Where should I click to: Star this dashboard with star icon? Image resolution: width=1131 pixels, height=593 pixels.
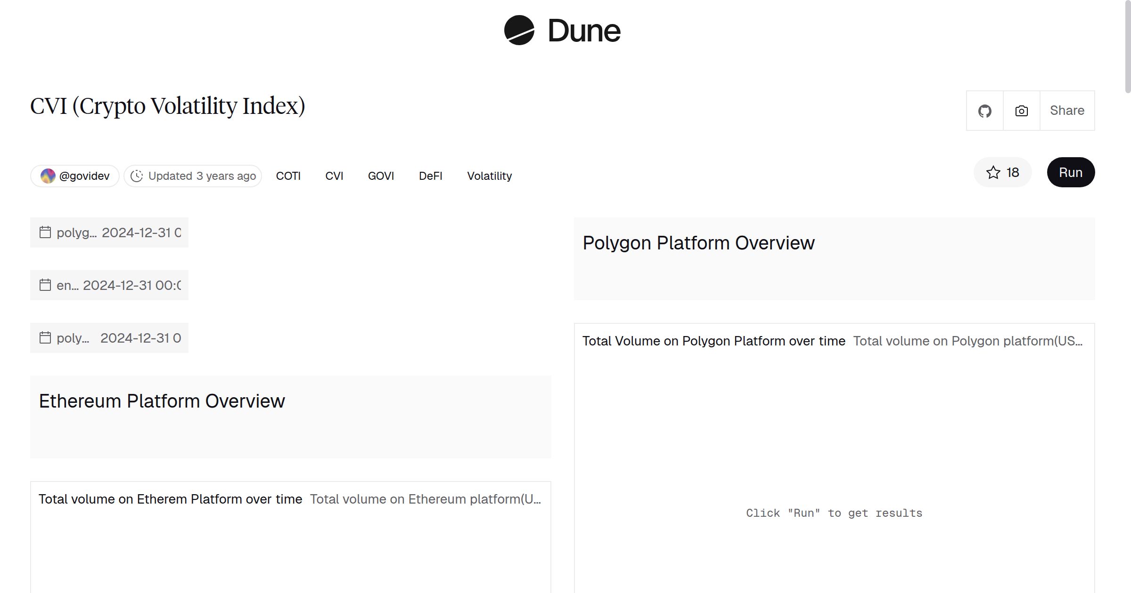click(x=993, y=173)
